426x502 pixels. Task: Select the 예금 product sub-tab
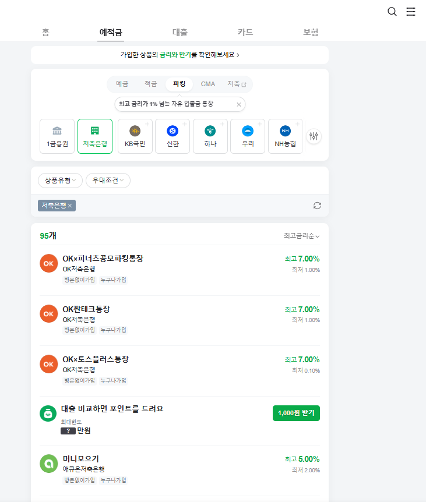click(x=122, y=84)
